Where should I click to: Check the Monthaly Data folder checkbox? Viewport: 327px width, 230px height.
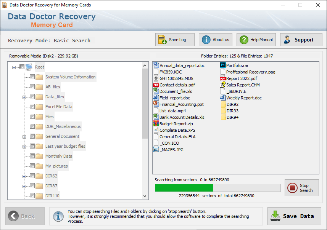[32, 156]
